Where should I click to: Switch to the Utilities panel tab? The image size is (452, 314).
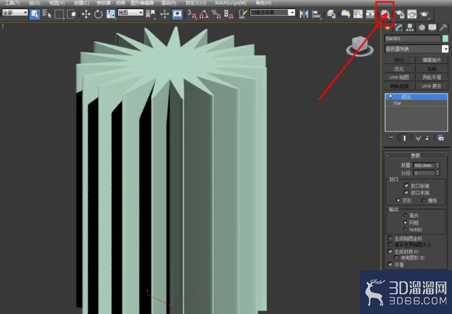pyautogui.click(x=443, y=28)
